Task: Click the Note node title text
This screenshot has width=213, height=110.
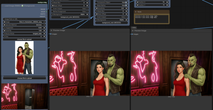Action: [x=139, y=12]
